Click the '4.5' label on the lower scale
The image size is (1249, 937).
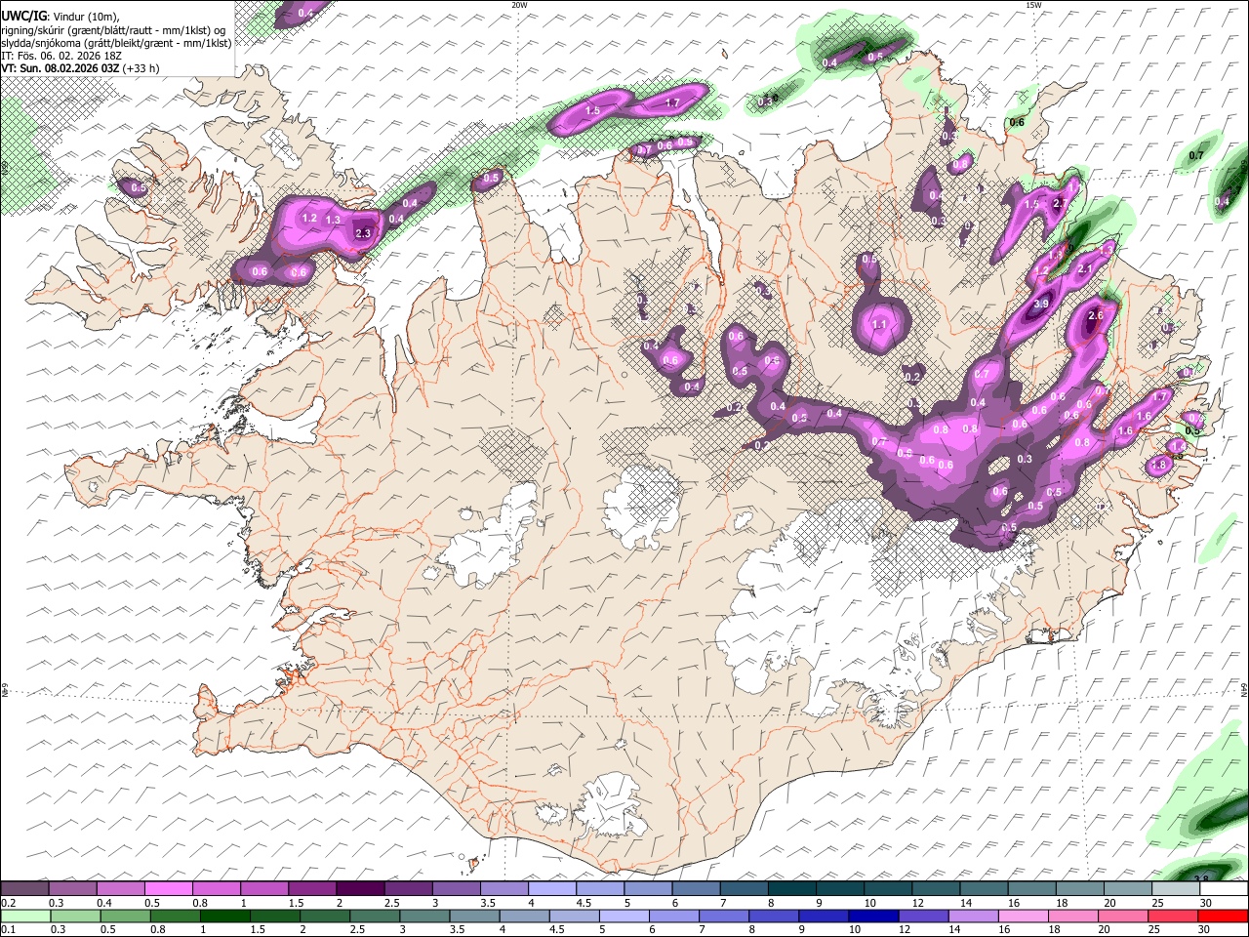point(556,929)
